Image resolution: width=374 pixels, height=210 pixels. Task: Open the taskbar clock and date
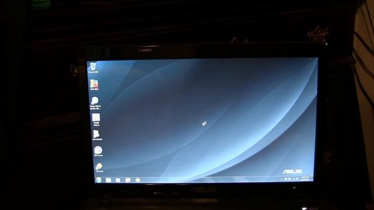tap(305, 178)
